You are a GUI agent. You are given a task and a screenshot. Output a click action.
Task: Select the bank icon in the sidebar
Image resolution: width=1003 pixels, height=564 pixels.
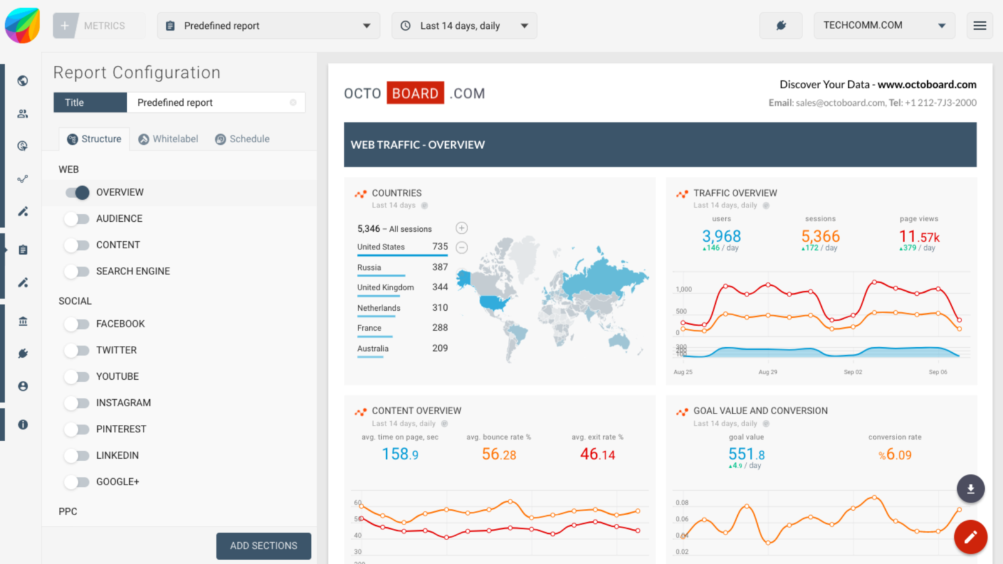tap(23, 321)
